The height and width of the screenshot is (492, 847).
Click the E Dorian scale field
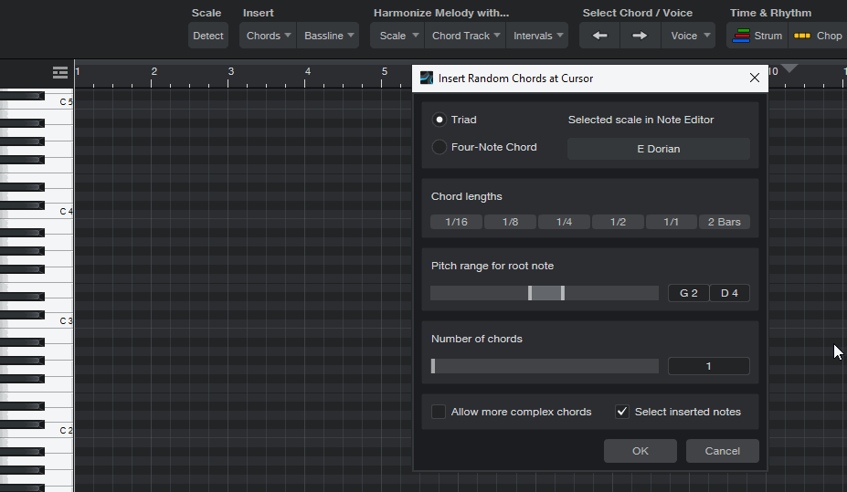point(659,149)
